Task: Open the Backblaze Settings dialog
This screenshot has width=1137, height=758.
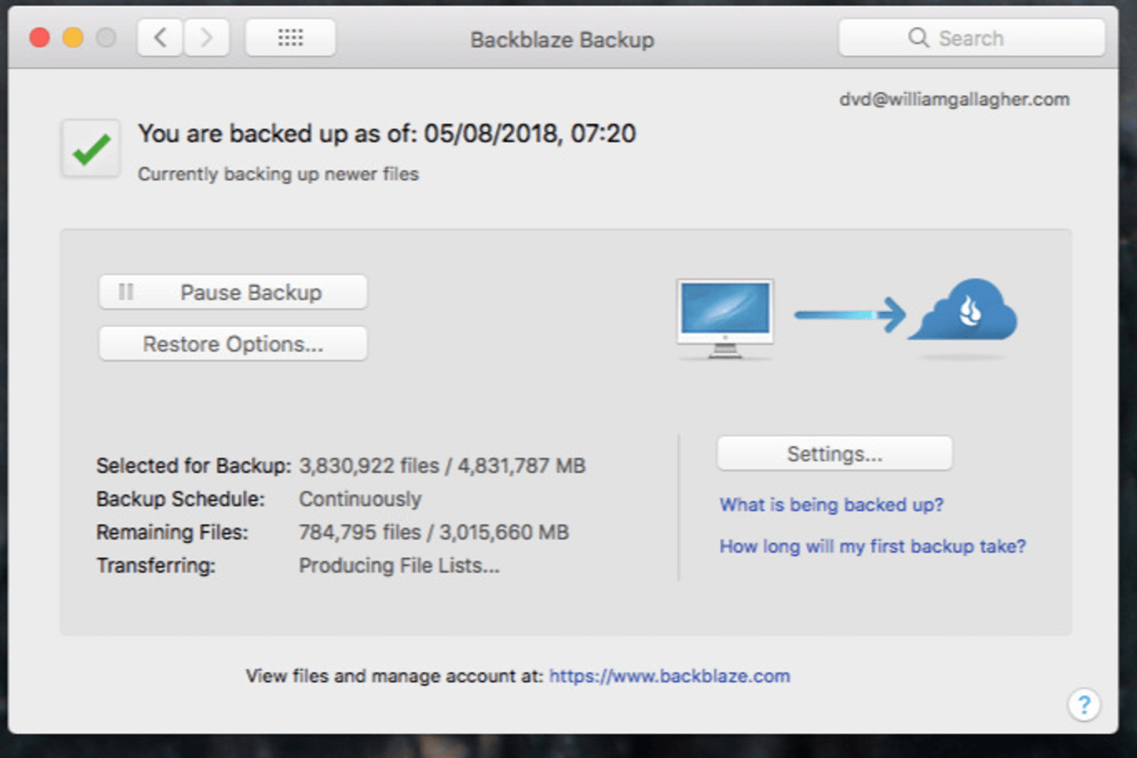Action: pyautogui.click(x=834, y=454)
